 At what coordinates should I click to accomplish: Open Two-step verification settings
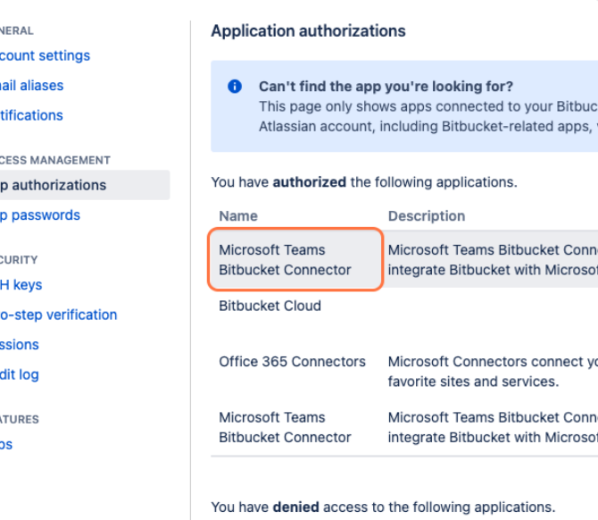point(59,315)
